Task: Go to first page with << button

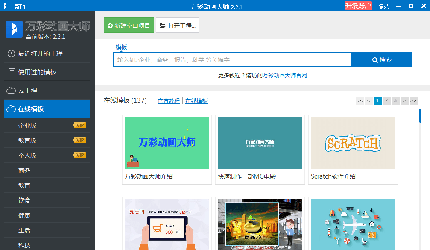Action: point(360,100)
